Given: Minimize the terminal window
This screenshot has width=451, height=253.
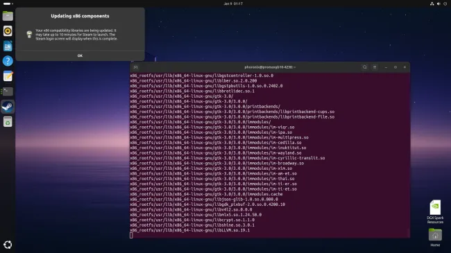Looking at the screenshot, I should [386, 67].
